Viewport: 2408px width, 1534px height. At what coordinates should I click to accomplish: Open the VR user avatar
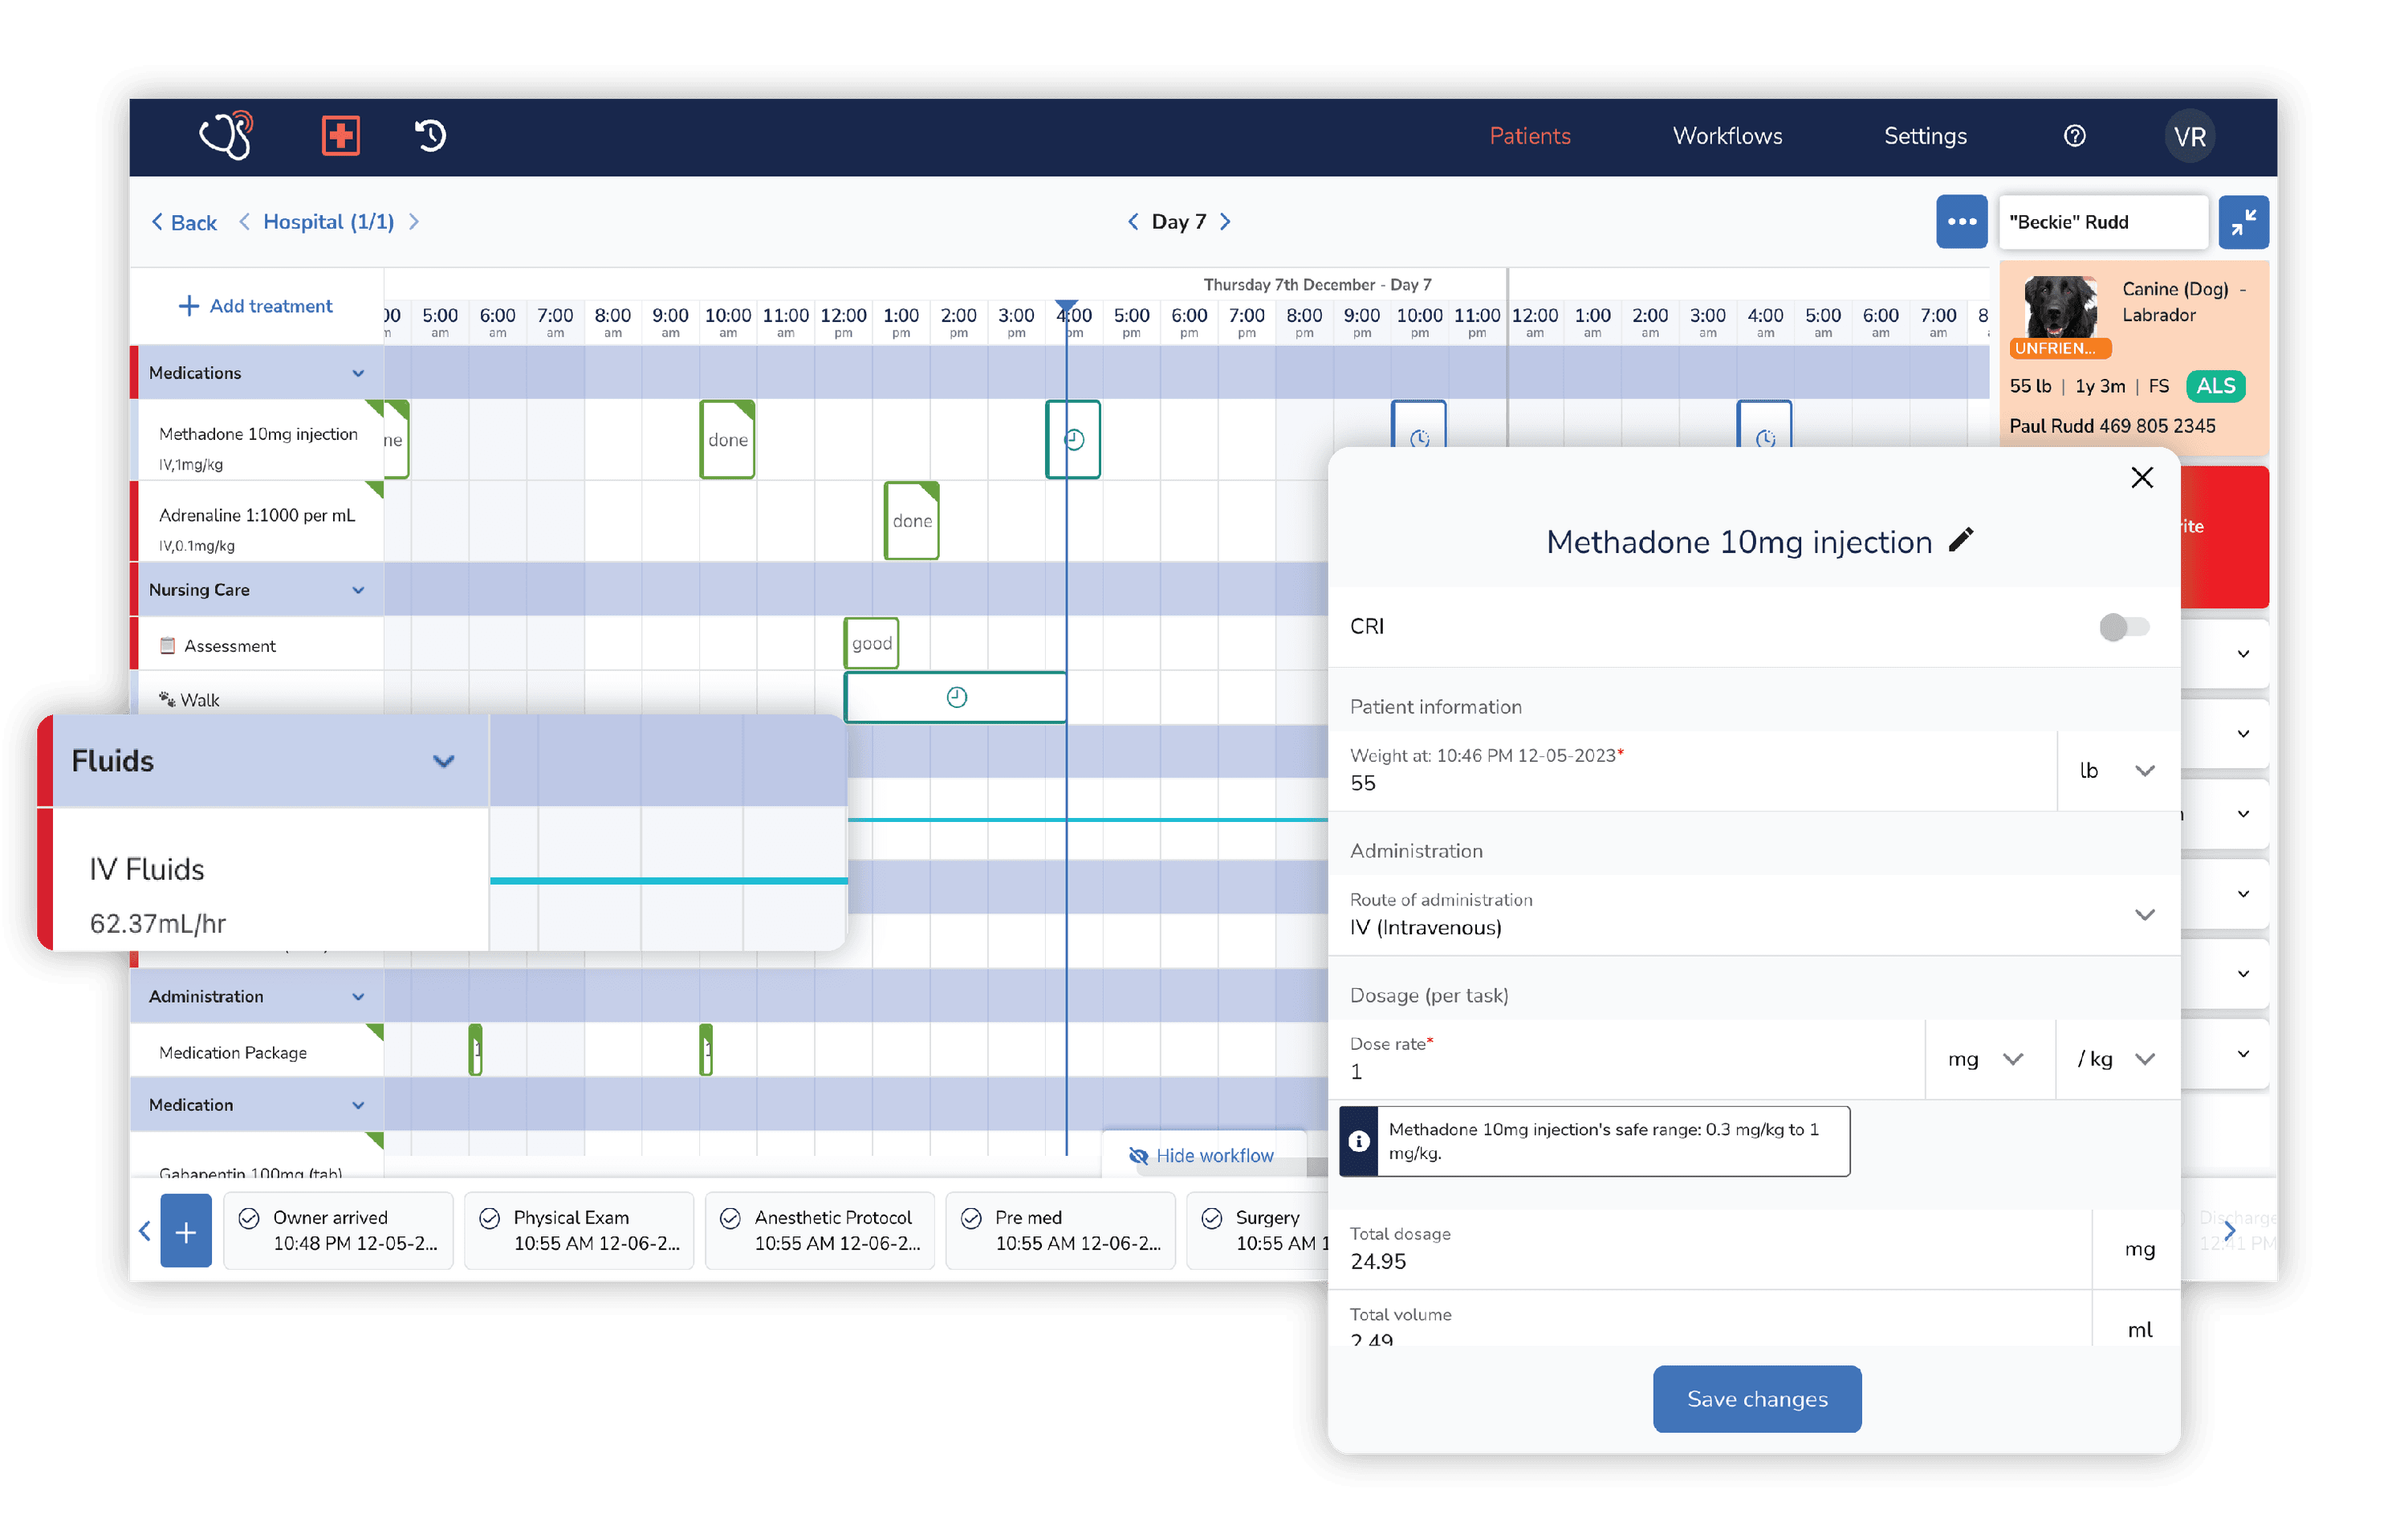(2190, 136)
